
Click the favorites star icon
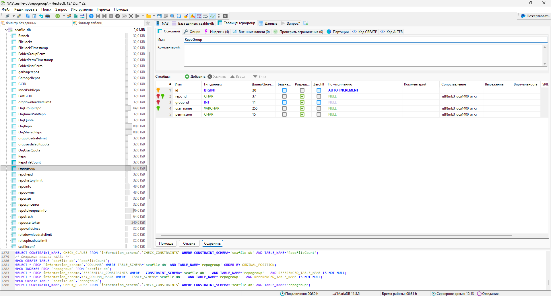(x=148, y=23)
